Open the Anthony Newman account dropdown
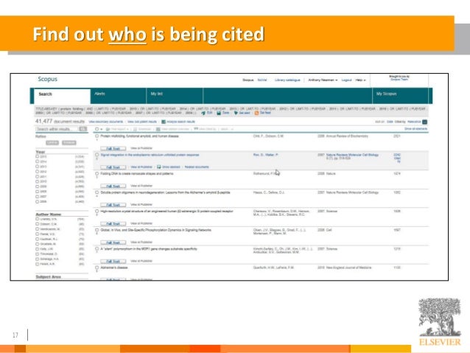The width and height of the screenshot is (470, 353). [x=323, y=80]
